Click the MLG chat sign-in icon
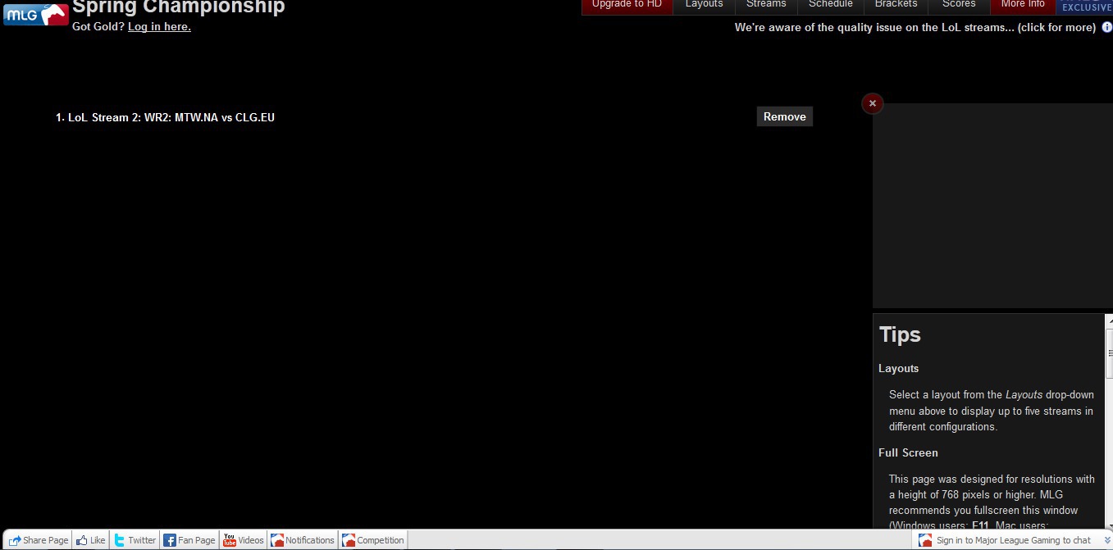 pyautogui.click(x=925, y=540)
